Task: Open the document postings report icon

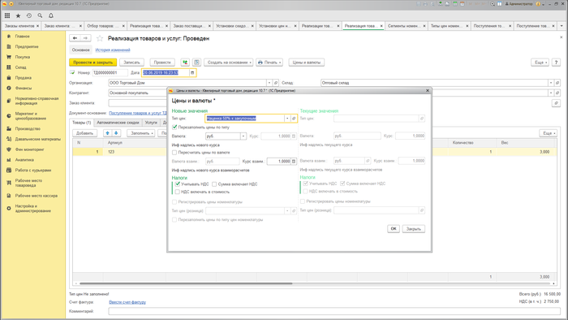Action: [196, 63]
